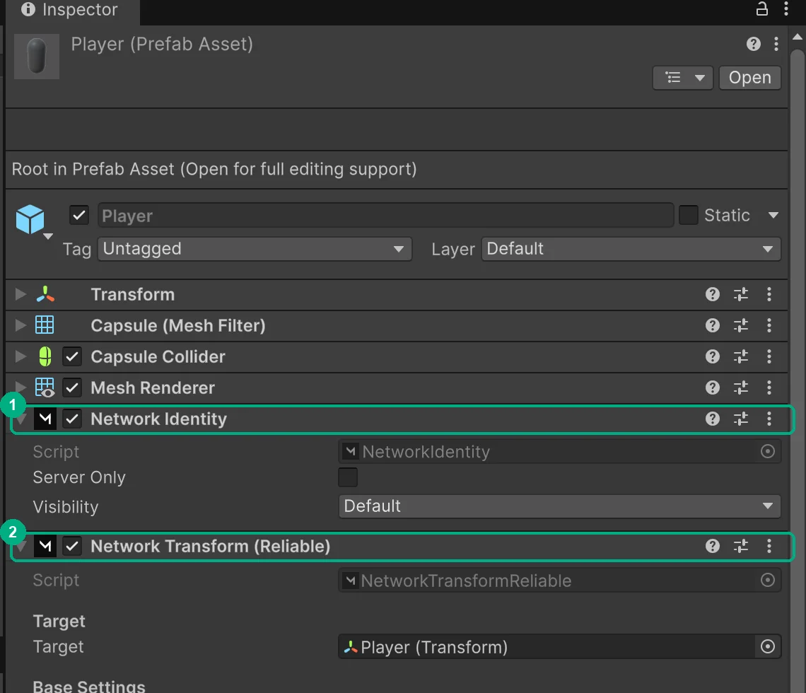Open Network Transform (Reliable) context menu
The height and width of the screenshot is (693, 806).
pyautogui.click(x=769, y=546)
